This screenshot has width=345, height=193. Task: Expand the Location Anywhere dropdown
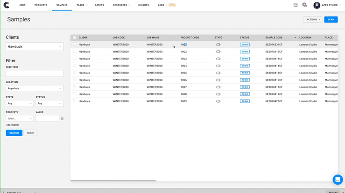click(35, 88)
